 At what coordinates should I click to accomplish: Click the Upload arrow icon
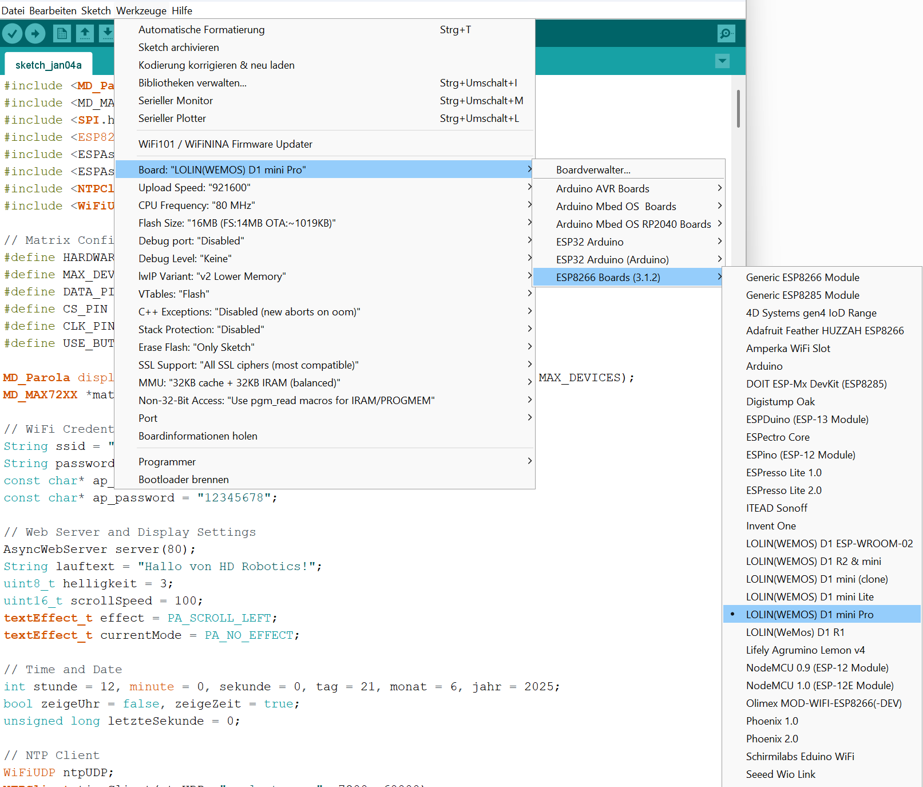coord(35,34)
